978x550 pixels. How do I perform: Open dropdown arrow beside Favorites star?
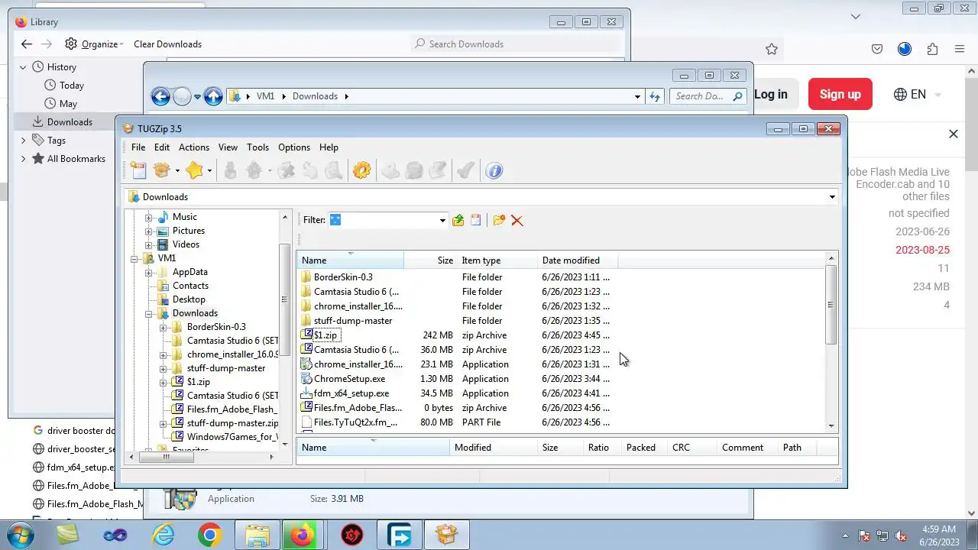coord(209,171)
